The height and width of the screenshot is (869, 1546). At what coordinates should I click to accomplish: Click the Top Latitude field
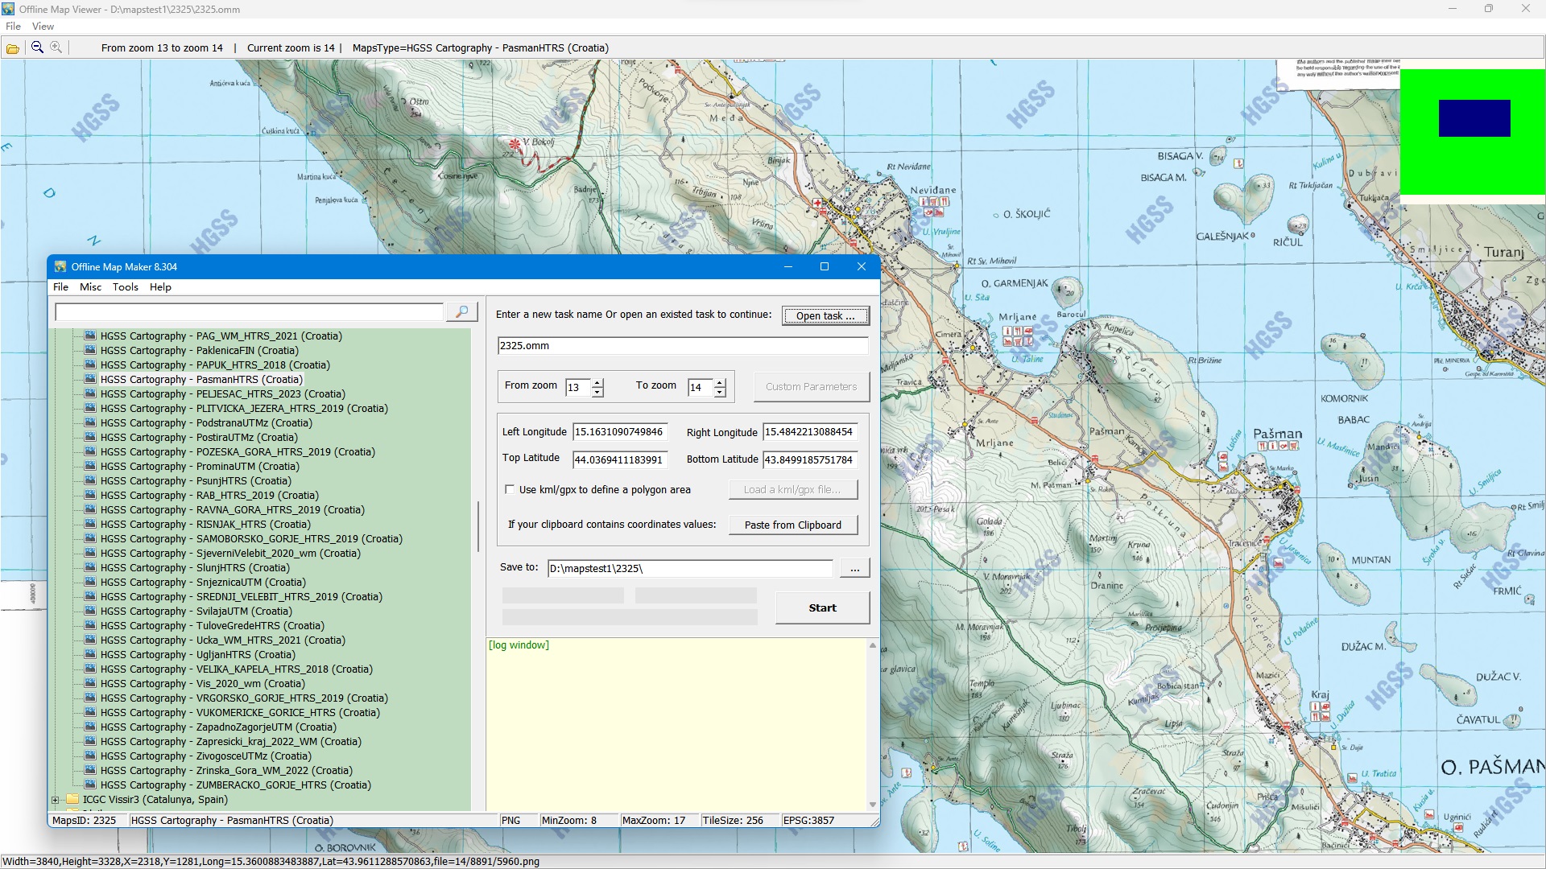(619, 459)
